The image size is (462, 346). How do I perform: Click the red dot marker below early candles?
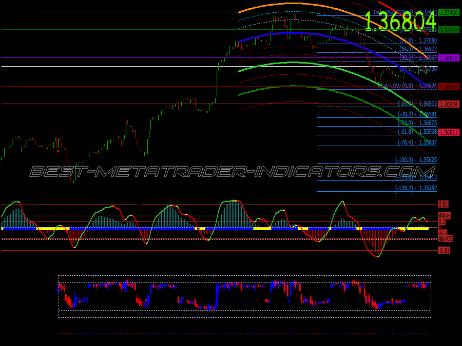tap(58, 151)
